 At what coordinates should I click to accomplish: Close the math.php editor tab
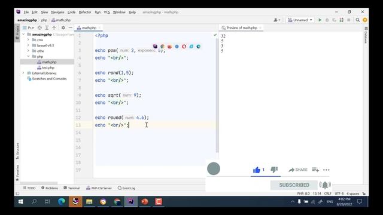[x=99, y=28]
